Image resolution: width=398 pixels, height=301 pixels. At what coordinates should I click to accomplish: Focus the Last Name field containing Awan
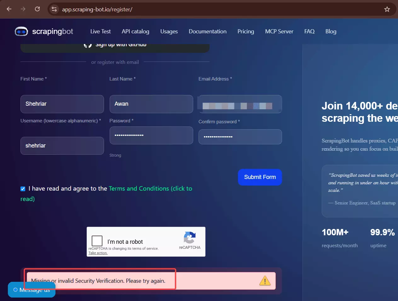(151, 104)
